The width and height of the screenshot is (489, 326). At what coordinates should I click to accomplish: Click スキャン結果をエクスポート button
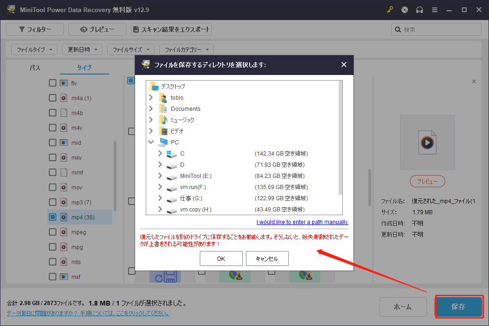tap(171, 29)
